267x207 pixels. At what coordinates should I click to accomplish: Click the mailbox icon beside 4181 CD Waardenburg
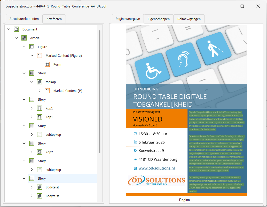[135, 159]
